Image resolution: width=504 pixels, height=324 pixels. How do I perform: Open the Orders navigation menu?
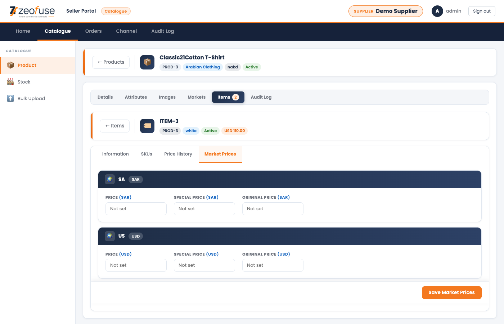coord(93,31)
